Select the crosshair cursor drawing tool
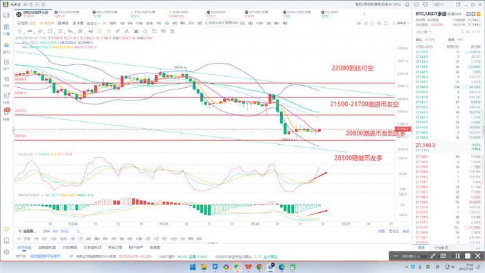Screen dimensions: 485x273 pyautogui.click(x=20, y=31)
